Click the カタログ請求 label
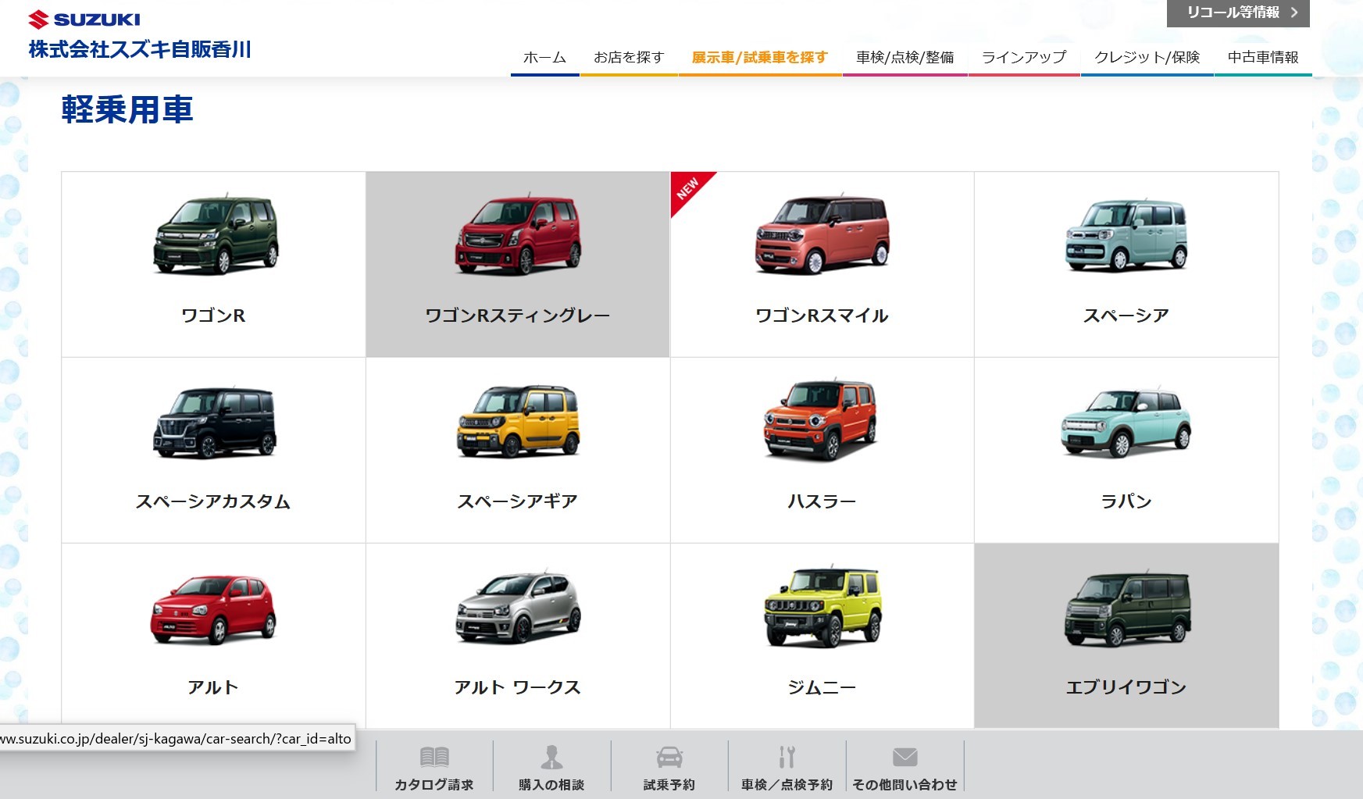The height and width of the screenshot is (799, 1363). coord(434,784)
